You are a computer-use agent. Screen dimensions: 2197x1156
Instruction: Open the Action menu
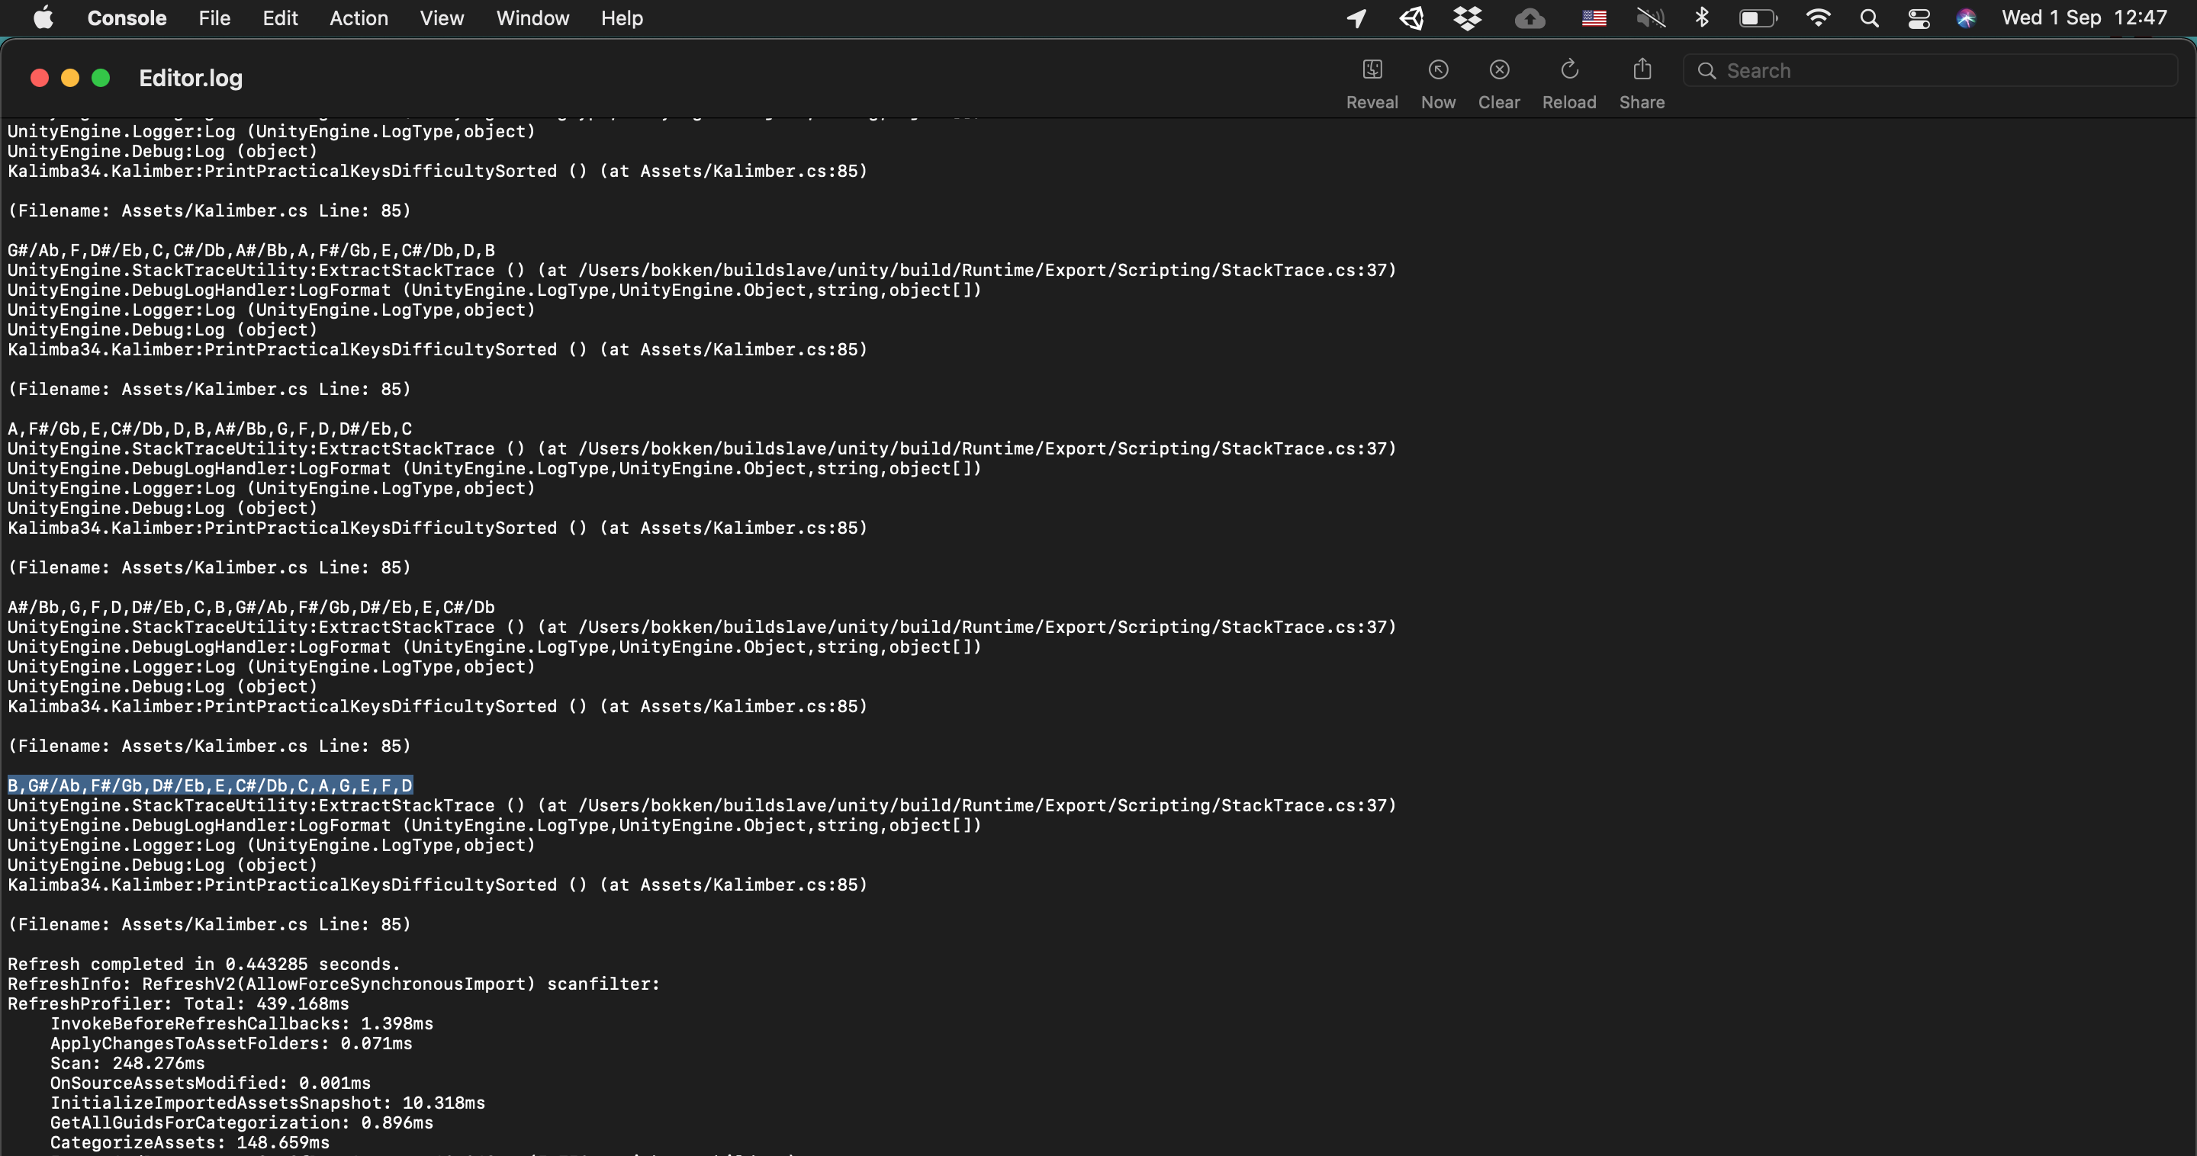pos(356,18)
